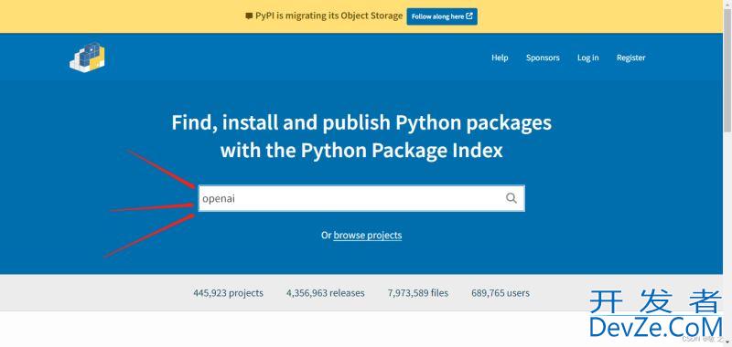
Task: Focus the search field containing openai
Action: pos(361,198)
